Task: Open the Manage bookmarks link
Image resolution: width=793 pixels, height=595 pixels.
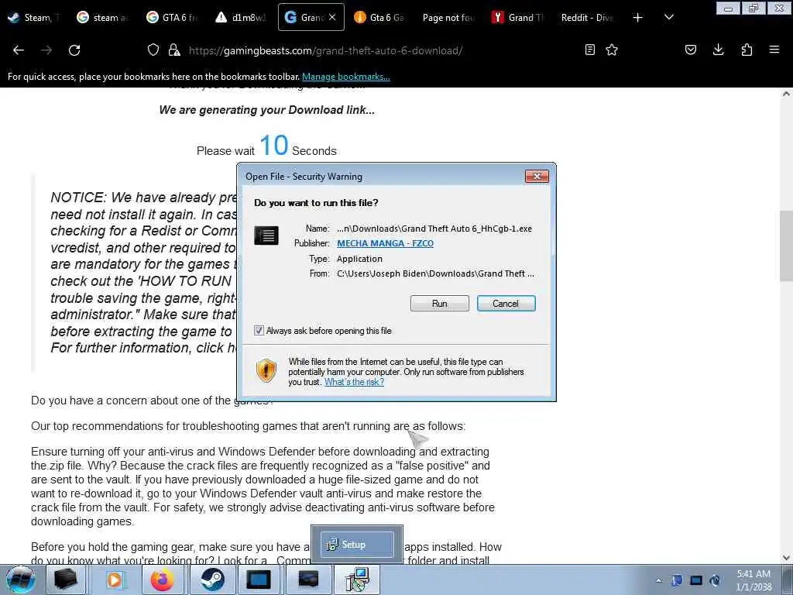Action: 346,77
